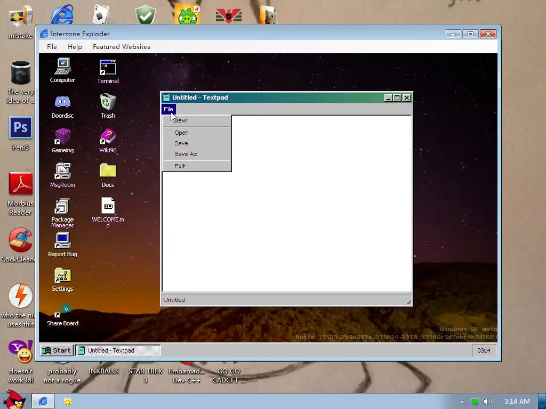Select the GO GO GADGET shortcut label

coord(229,375)
